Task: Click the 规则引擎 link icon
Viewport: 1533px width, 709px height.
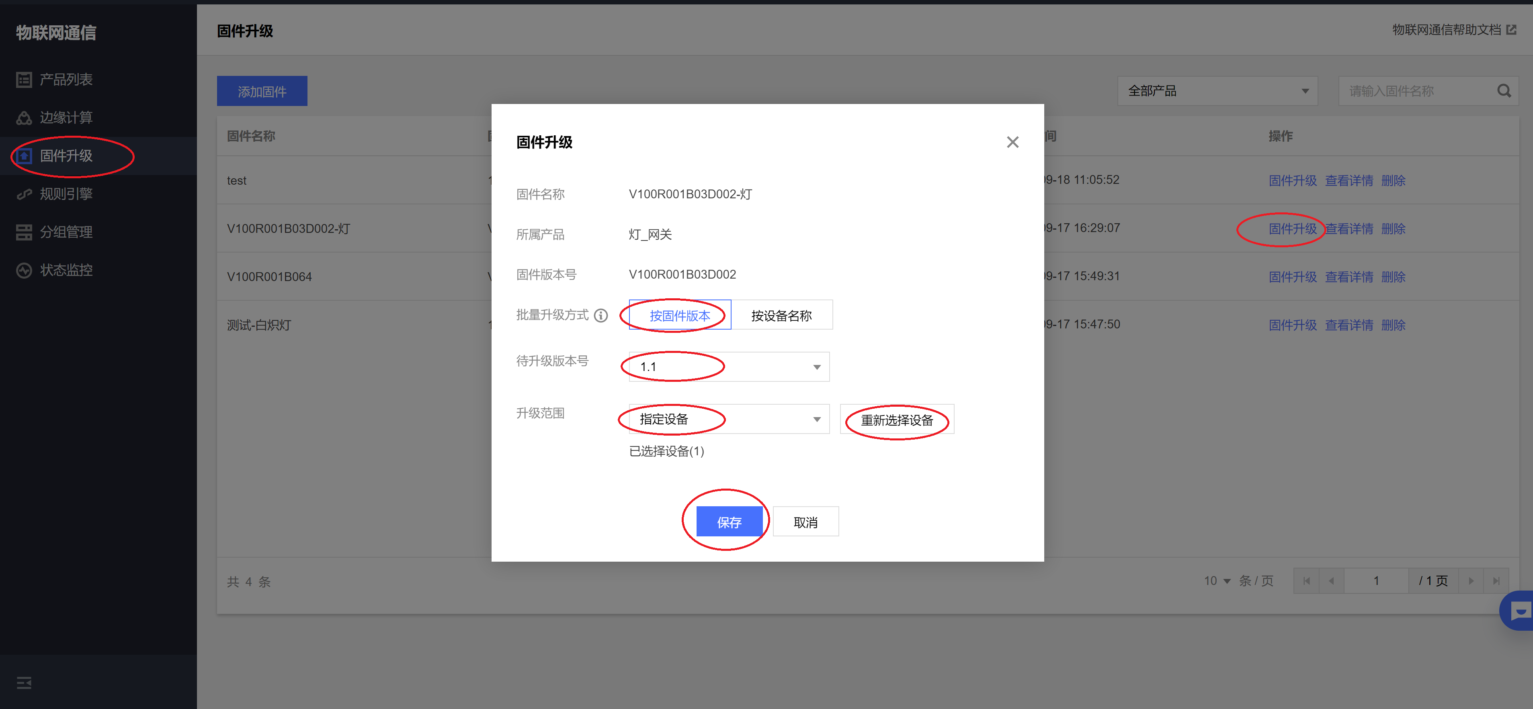Action: click(24, 194)
